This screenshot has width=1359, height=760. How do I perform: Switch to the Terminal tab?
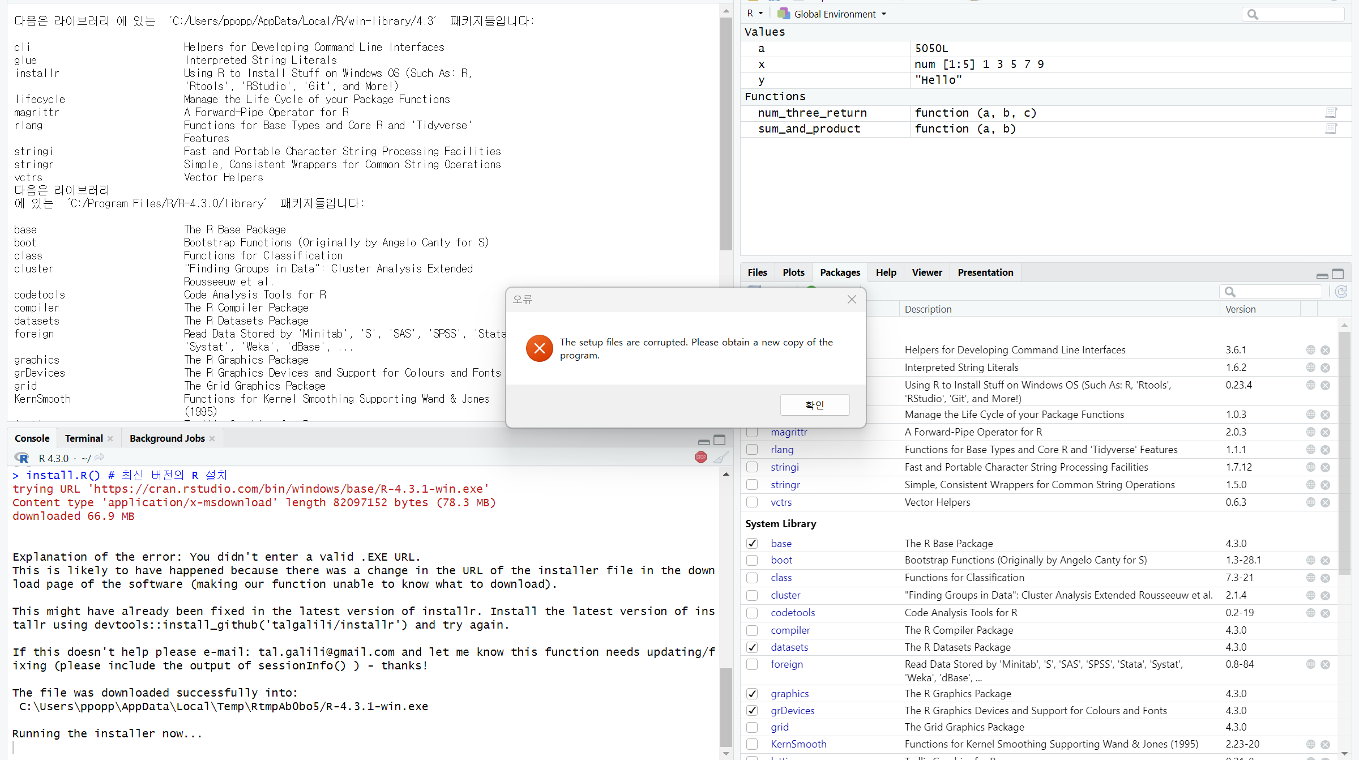tap(84, 438)
